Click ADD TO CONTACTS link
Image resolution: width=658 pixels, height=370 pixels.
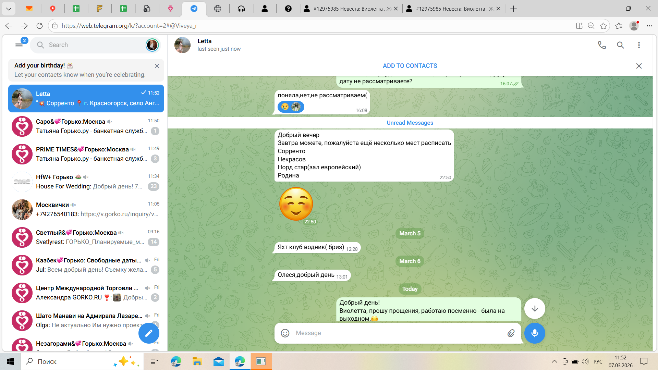coord(410,66)
